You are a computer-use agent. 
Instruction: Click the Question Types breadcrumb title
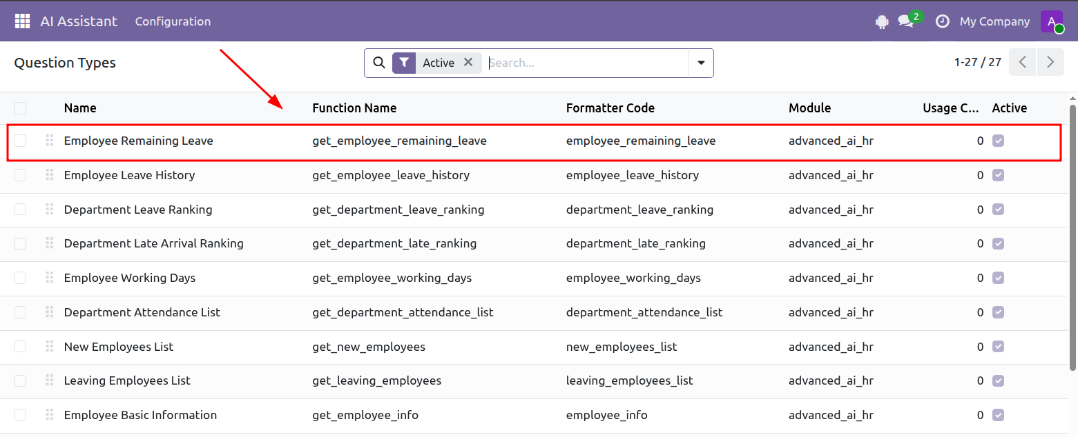tap(65, 63)
